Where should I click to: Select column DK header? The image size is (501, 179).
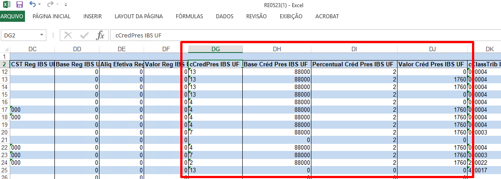coord(484,49)
